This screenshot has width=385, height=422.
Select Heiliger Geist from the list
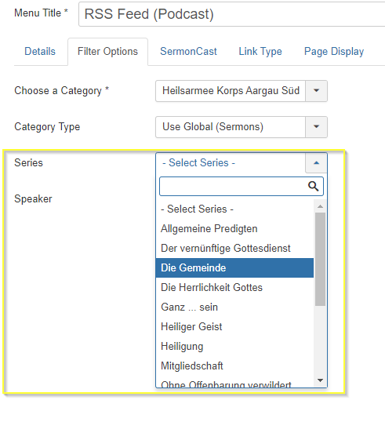click(x=234, y=327)
